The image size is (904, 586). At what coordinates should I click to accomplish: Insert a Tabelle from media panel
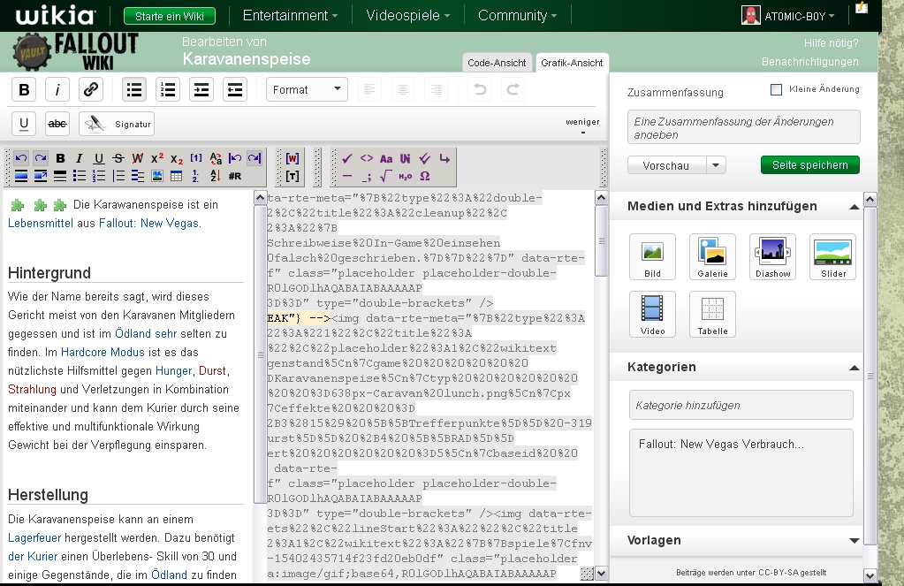712,314
